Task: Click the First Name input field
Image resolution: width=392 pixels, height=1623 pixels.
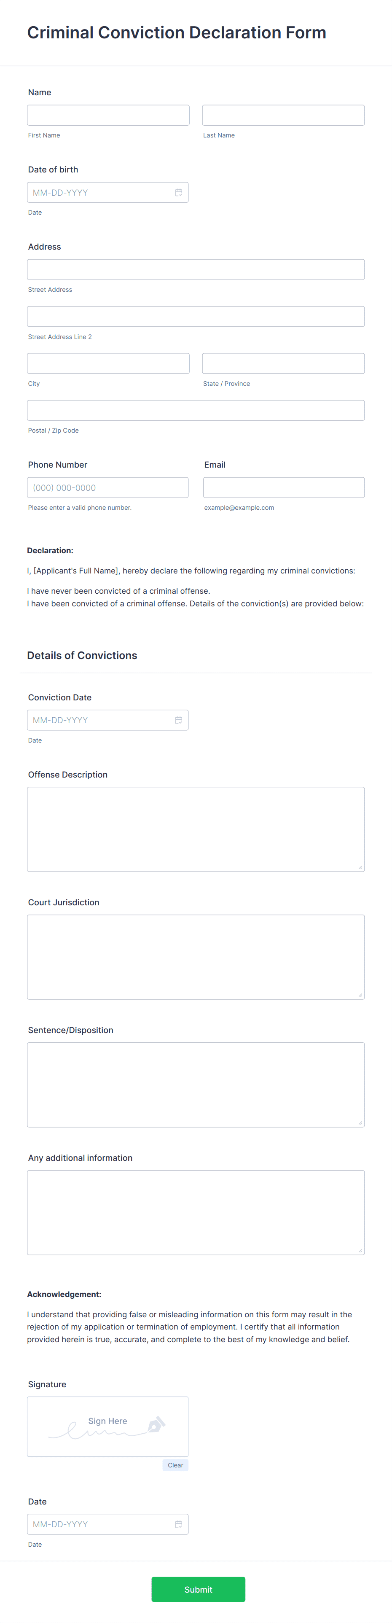Action: pyautogui.click(x=108, y=115)
